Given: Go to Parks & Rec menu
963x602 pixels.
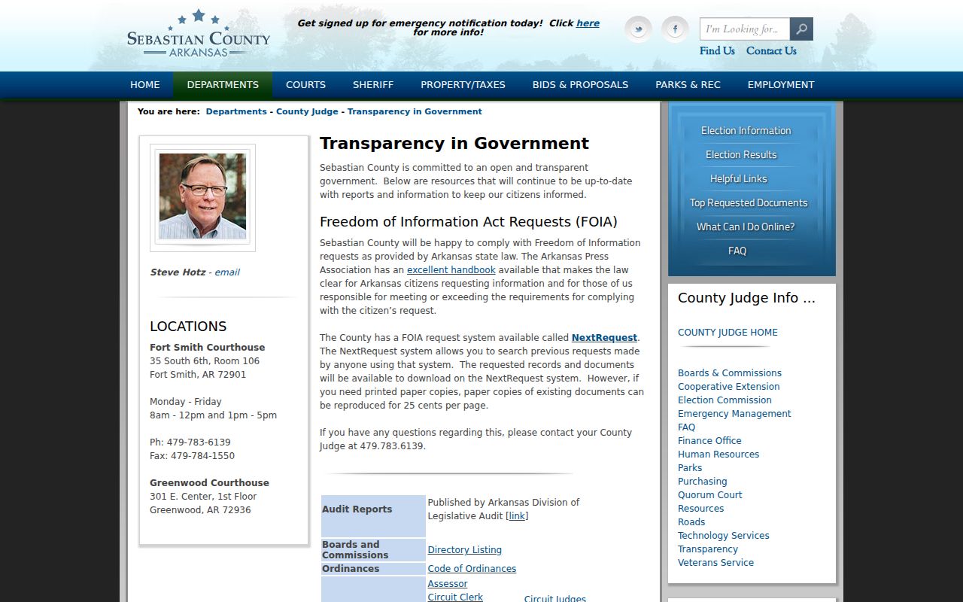Looking at the screenshot, I should [688, 84].
